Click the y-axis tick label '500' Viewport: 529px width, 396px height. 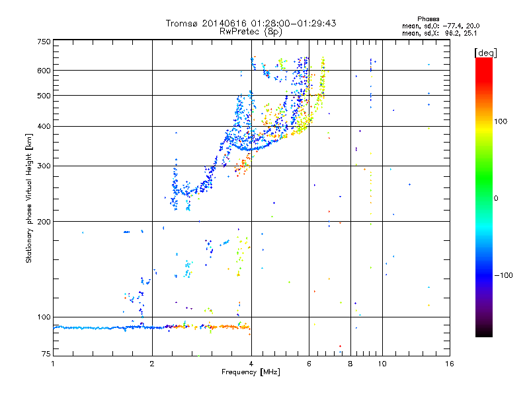[44, 96]
